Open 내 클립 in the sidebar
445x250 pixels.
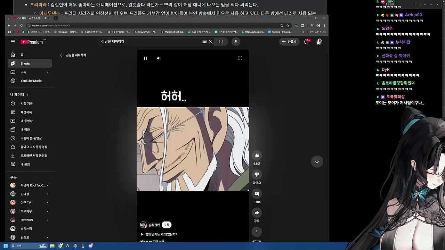pyautogui.click(x=30, y=164)
